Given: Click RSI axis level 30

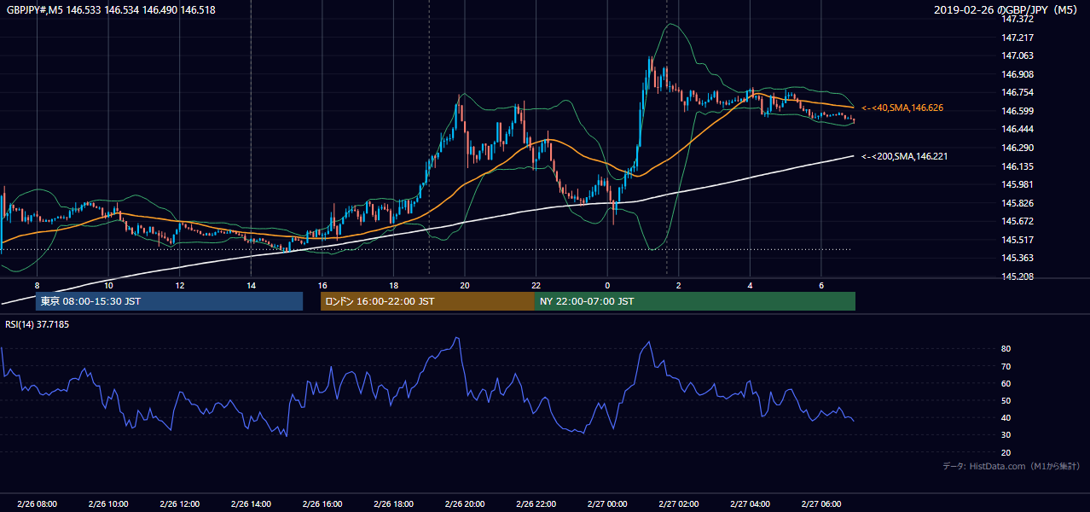Looking at the screenshot, I should (1006, 435).
